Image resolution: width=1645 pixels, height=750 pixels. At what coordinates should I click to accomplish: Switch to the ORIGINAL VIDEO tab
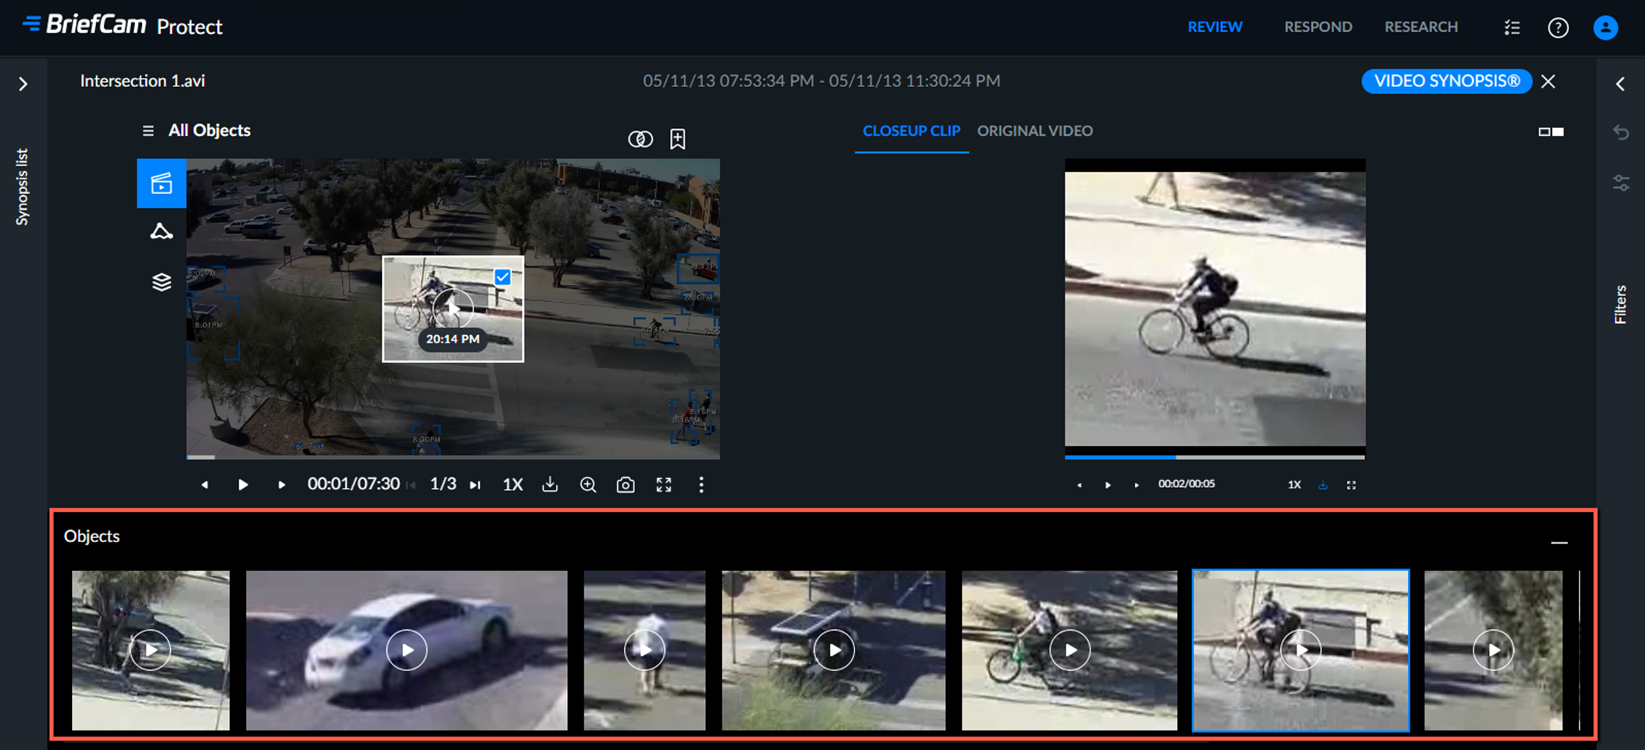(1034, 131)
